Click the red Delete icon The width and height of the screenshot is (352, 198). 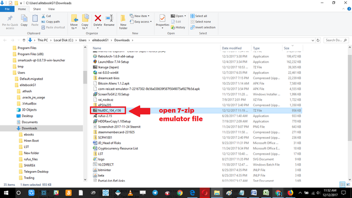tap(98, 18)
